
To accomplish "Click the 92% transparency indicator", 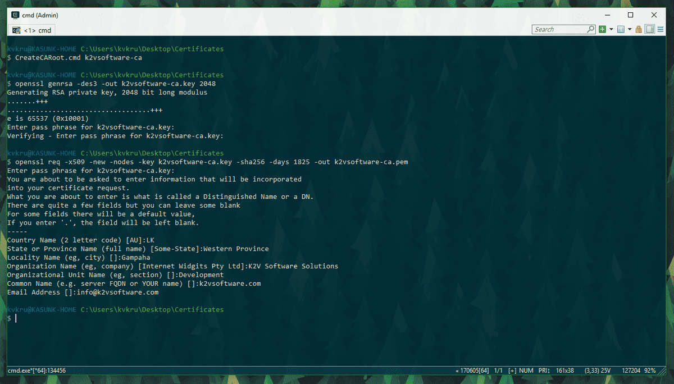I will tap(652, 371).
